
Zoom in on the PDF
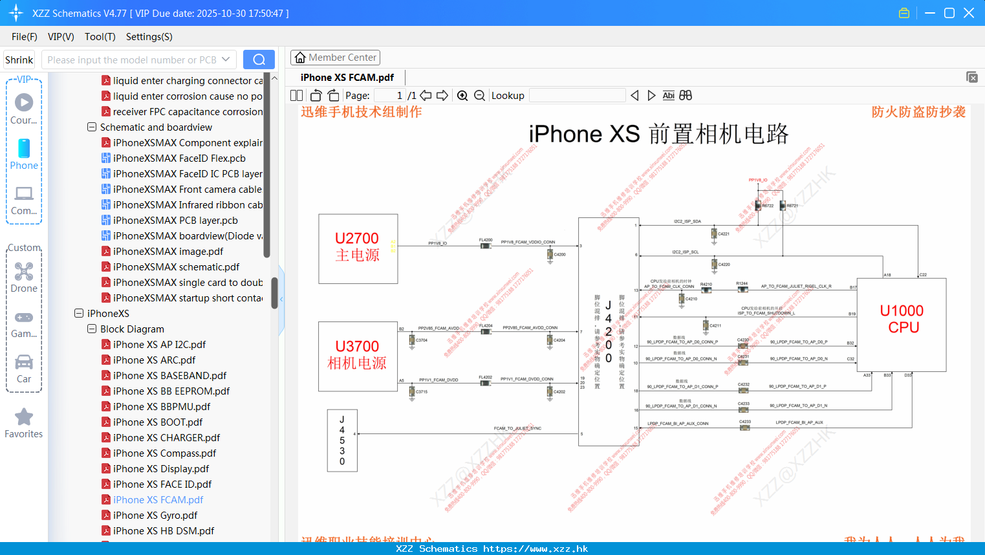(x=462, y=95)
